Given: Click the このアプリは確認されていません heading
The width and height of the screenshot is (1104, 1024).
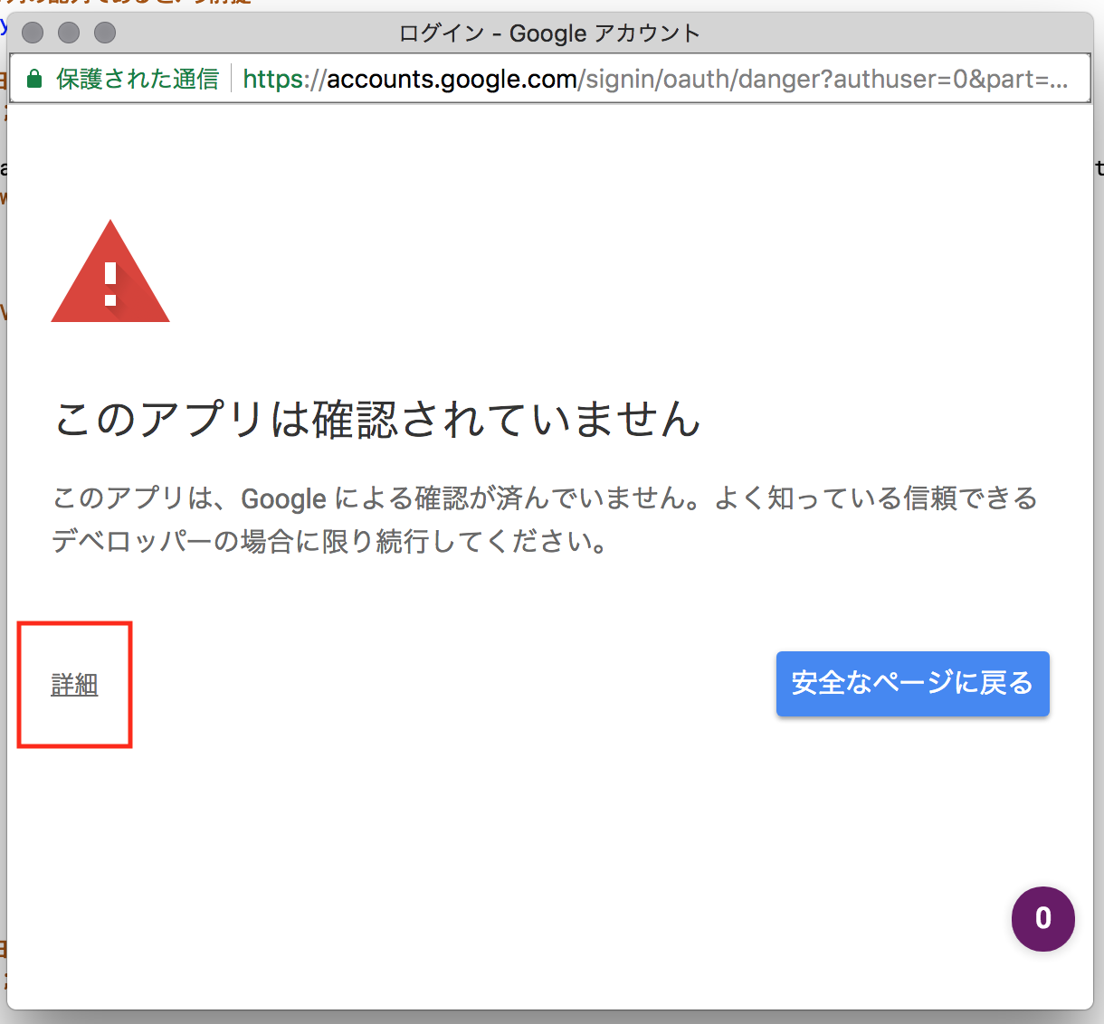Looking at the screenshot, I should coord(377,420).
